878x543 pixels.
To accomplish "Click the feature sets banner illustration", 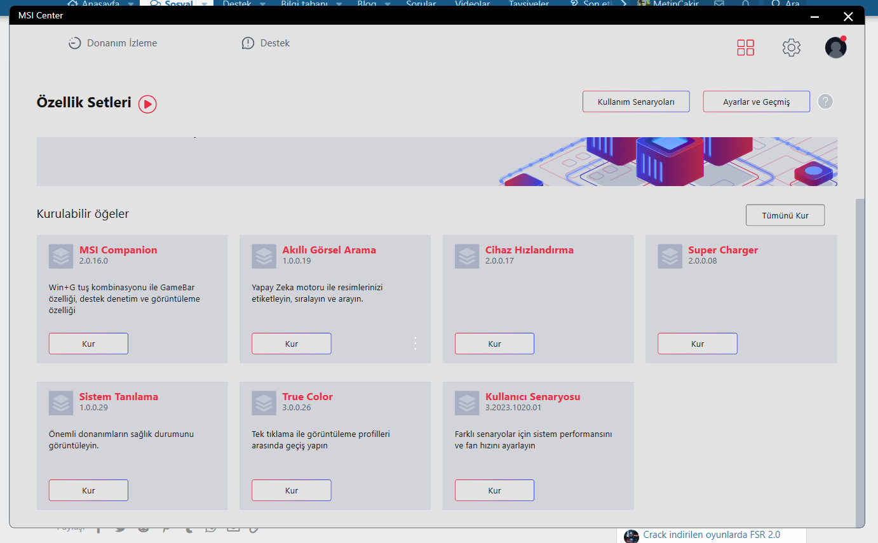I will (x=667, y=161).
